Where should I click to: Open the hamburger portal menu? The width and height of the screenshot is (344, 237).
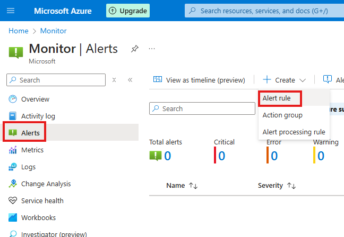[11, 11]
